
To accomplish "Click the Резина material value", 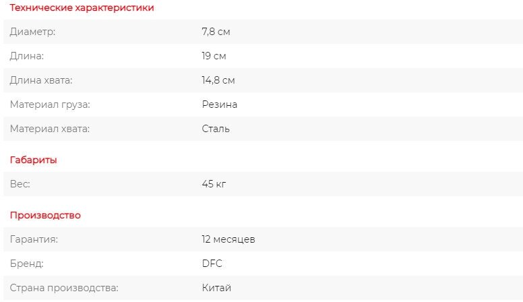I will [220, 104].
